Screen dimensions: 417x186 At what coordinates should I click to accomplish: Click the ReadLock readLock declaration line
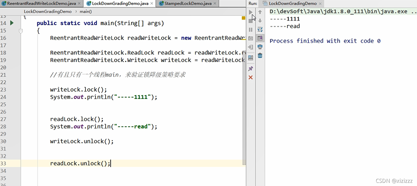pos(148,53)
